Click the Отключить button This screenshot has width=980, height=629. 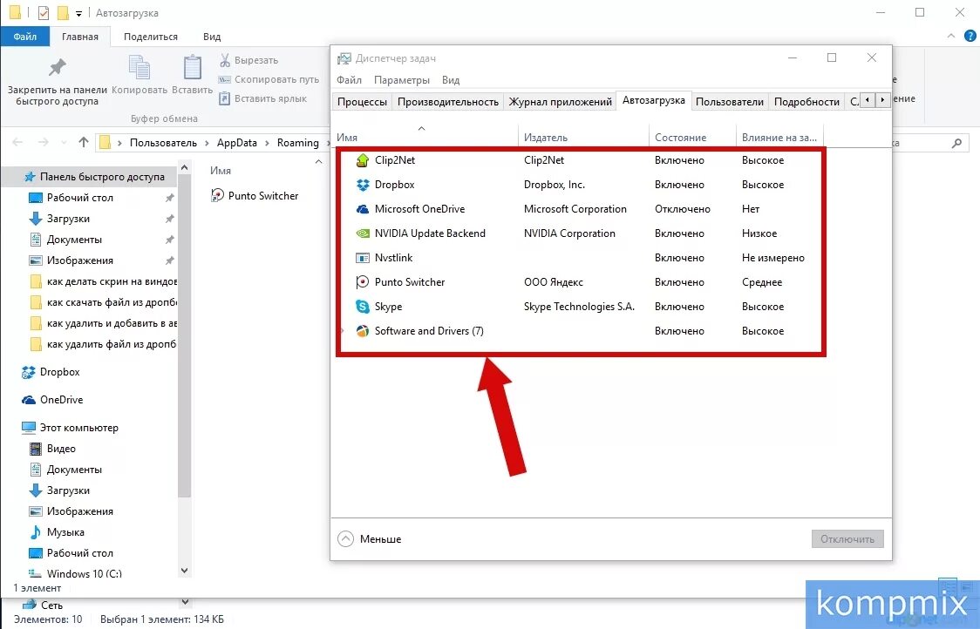847,538
